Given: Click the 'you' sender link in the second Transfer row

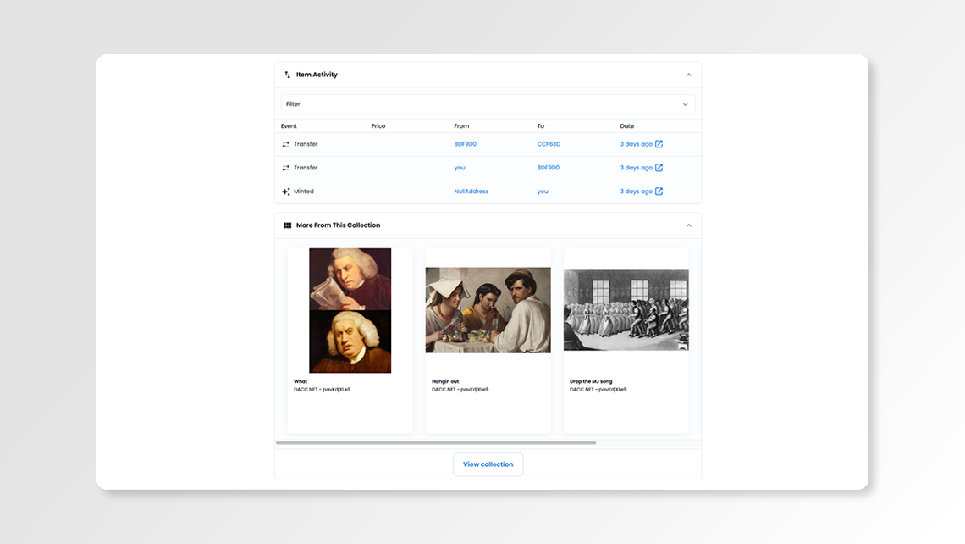Looking at the screenshot, I should pyautogui.click(x=460, y=168).
